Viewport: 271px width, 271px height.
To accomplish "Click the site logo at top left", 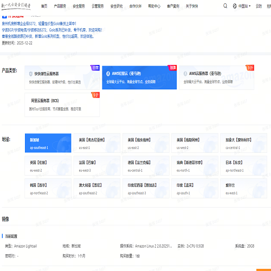I will point(16,6).
